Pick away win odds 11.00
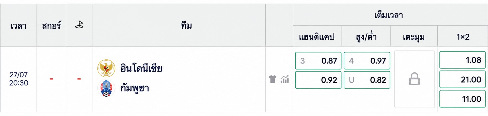The width and height of the screenshot is (488, 116). point(463,99)
